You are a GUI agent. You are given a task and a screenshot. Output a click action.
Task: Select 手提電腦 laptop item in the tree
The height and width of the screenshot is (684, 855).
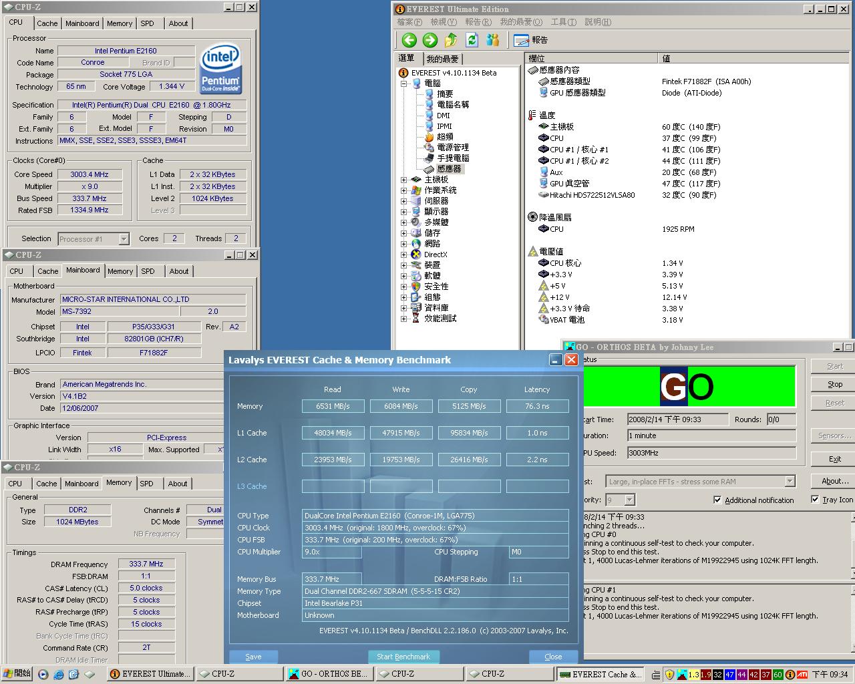[453, 158]
